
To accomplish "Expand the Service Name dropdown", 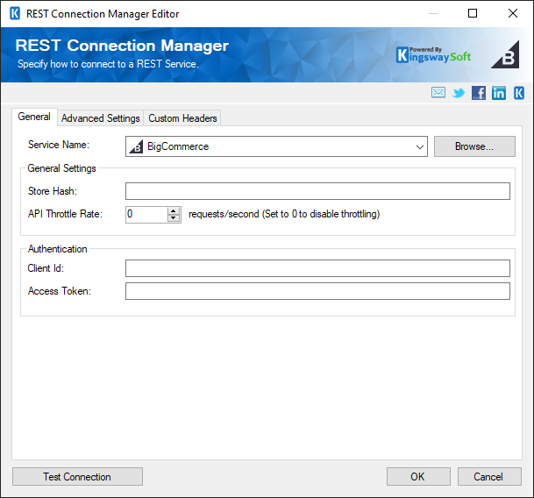I will pos(419,146).
